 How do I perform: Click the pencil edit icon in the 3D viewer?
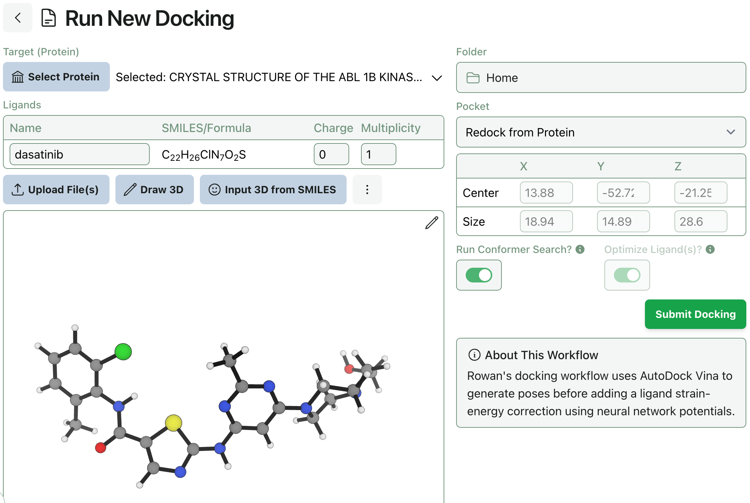(x=431, y=223)
